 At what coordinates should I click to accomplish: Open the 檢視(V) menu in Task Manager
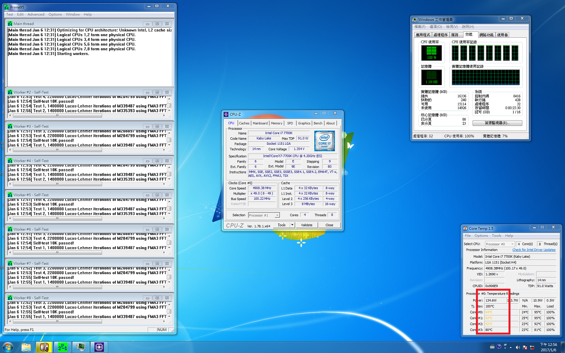pyautogui.click(x=452, y=27)
